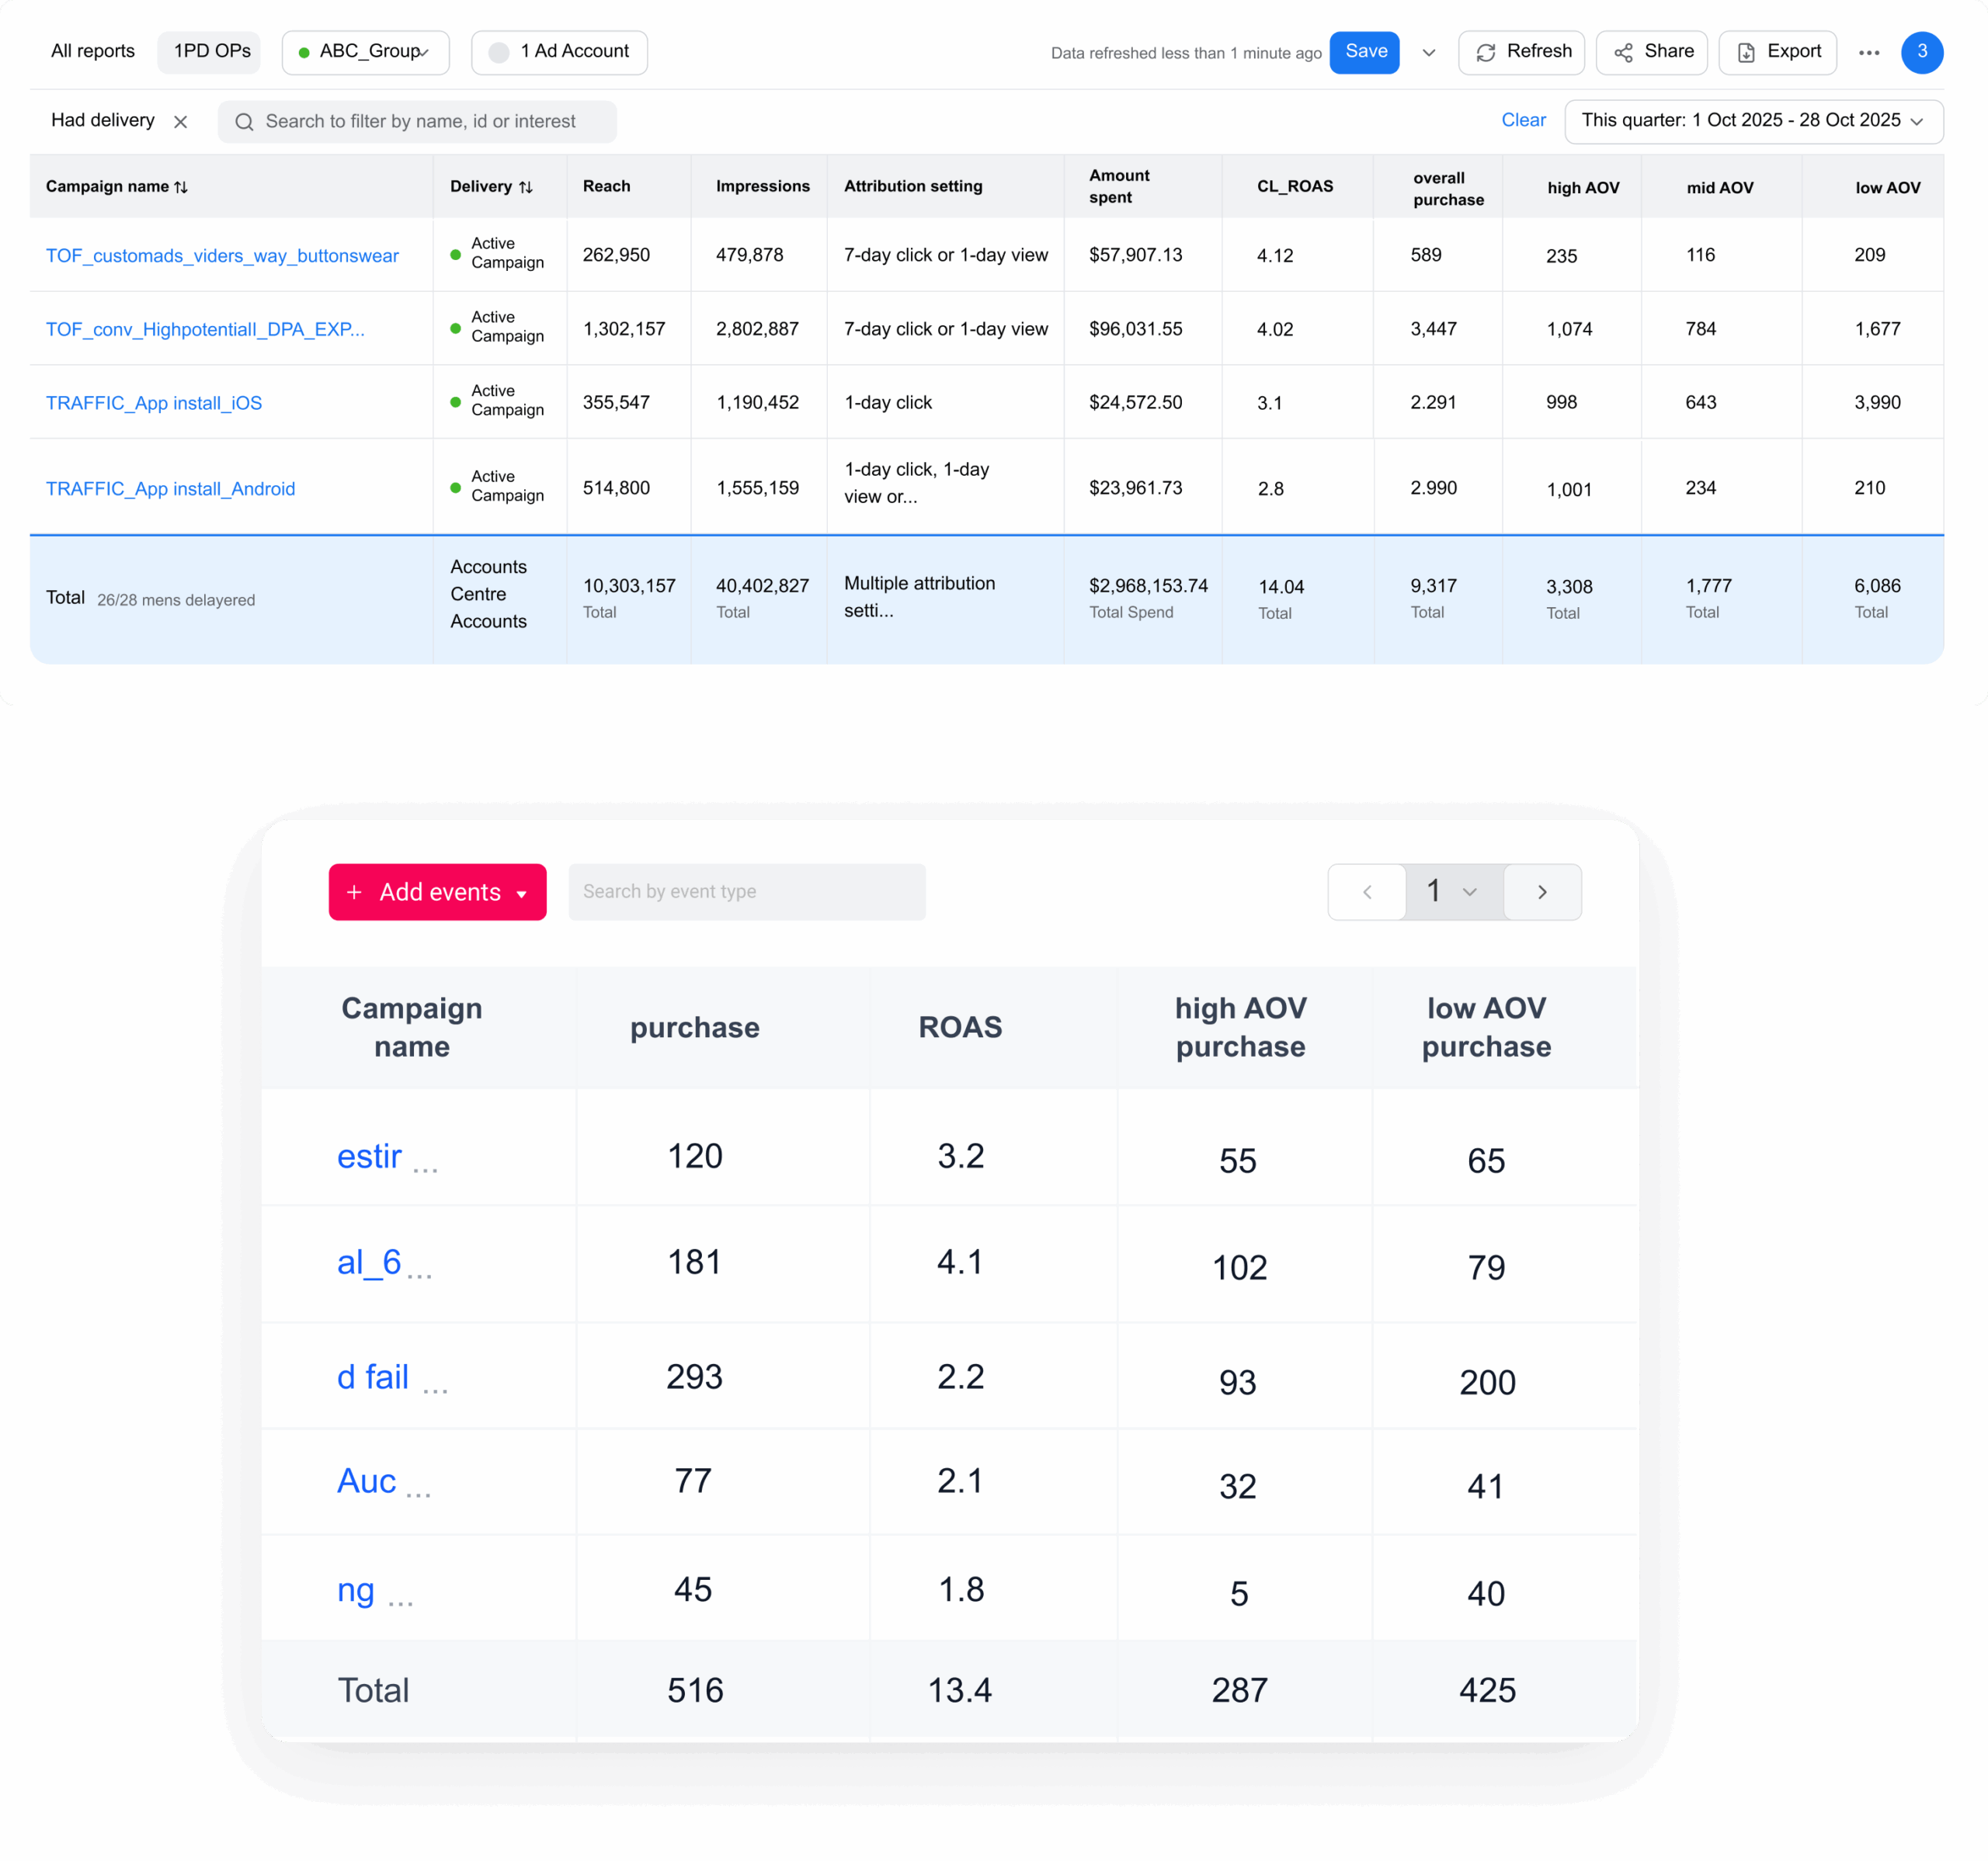1988x1861 pixels.
Task: Remove the Had delivery filter with X
Action: pyautogui.click(x=180, y=122)
